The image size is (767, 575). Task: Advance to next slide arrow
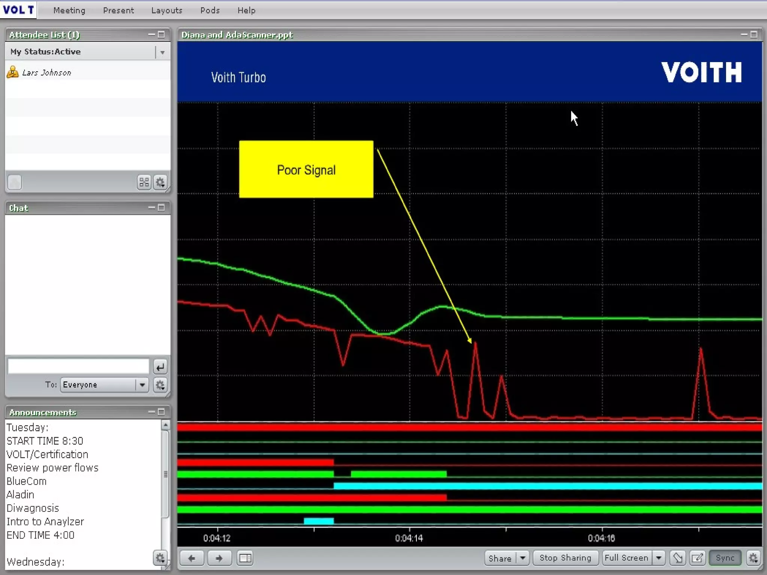tap(219, 558)
